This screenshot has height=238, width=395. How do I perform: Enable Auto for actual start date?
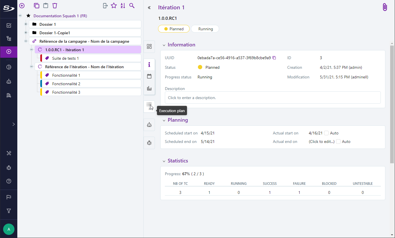tap(326, 133)
